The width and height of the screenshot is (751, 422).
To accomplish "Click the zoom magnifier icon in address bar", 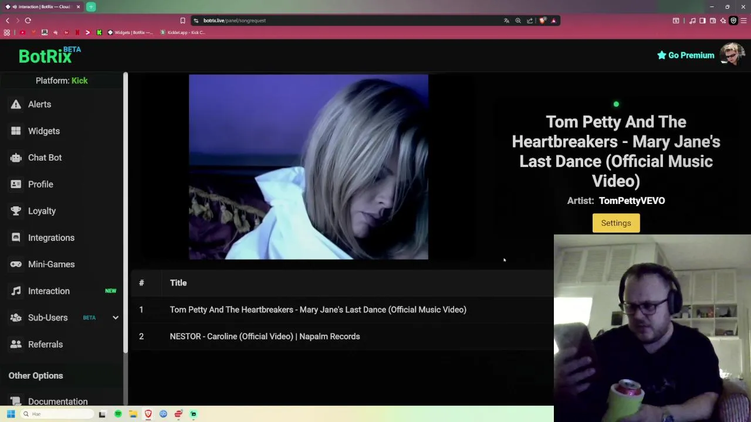I will coord(518,21).
